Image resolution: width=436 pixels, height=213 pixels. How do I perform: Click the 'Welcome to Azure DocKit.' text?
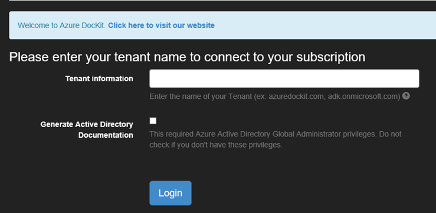[x=62, y=25]
